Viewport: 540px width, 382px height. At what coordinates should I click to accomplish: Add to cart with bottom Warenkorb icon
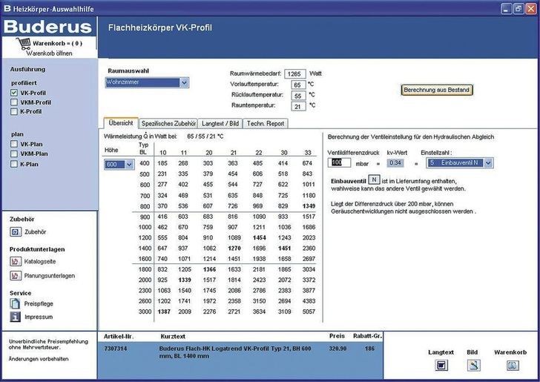coord(512,365)
